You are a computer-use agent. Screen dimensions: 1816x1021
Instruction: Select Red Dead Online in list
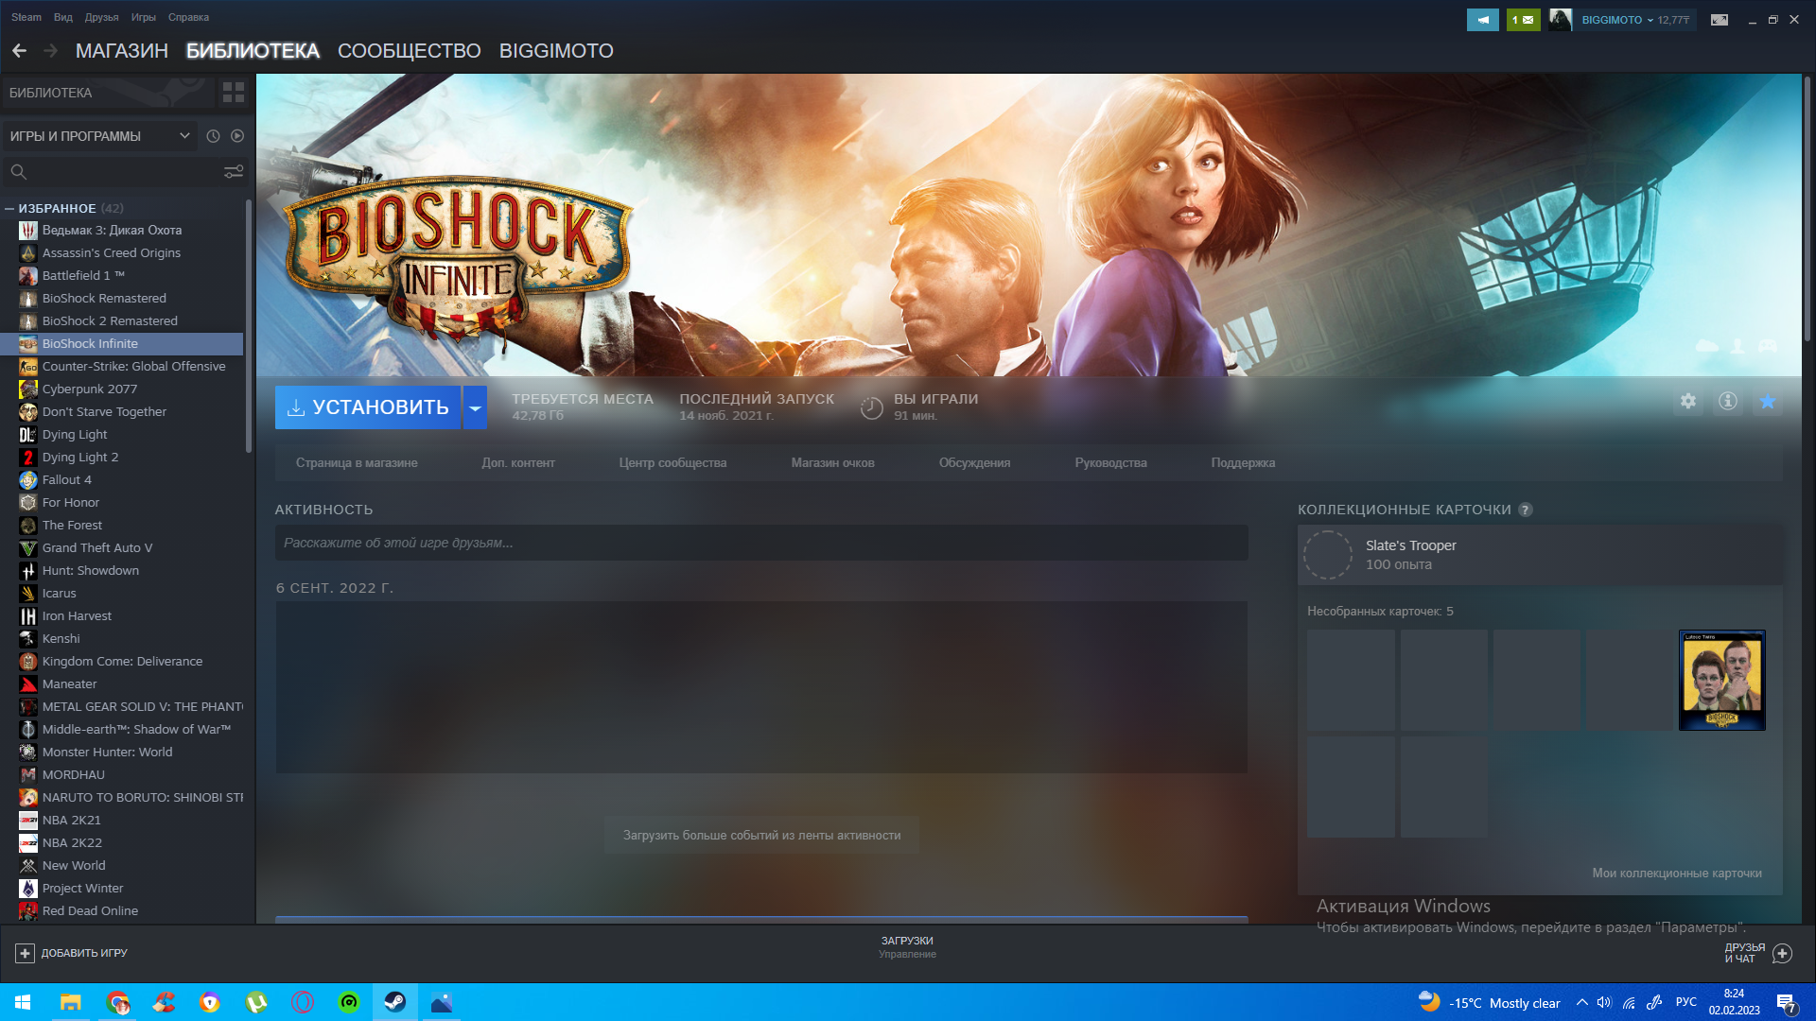(x=123, y=911)
